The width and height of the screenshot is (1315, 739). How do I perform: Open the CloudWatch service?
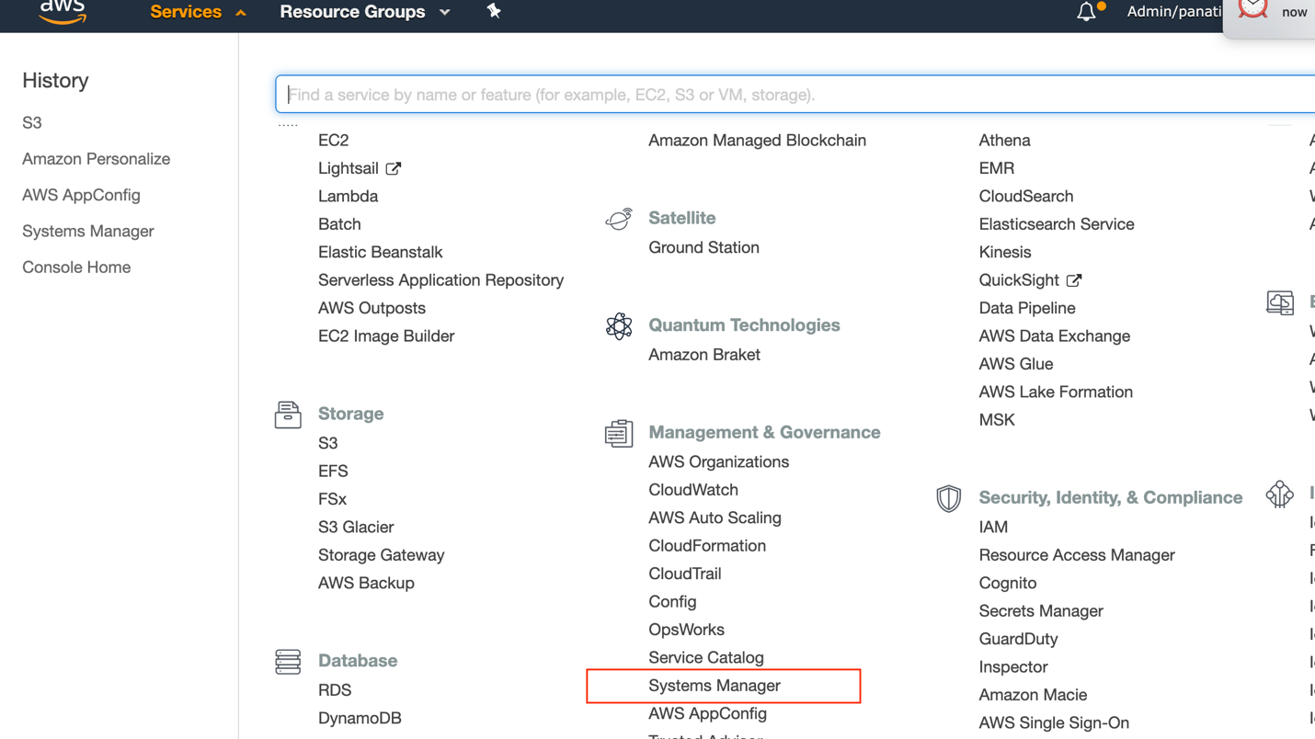(x=693, y=490)
